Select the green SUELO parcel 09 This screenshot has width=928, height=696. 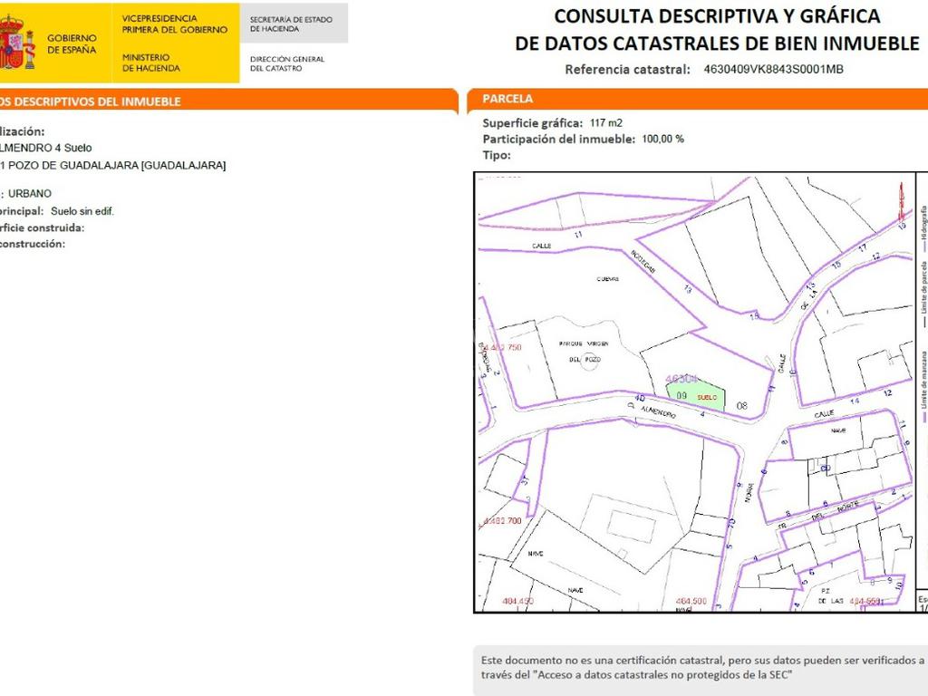695,396
